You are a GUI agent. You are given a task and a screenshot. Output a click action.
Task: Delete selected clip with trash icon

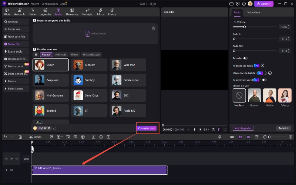tap(20, 137)
